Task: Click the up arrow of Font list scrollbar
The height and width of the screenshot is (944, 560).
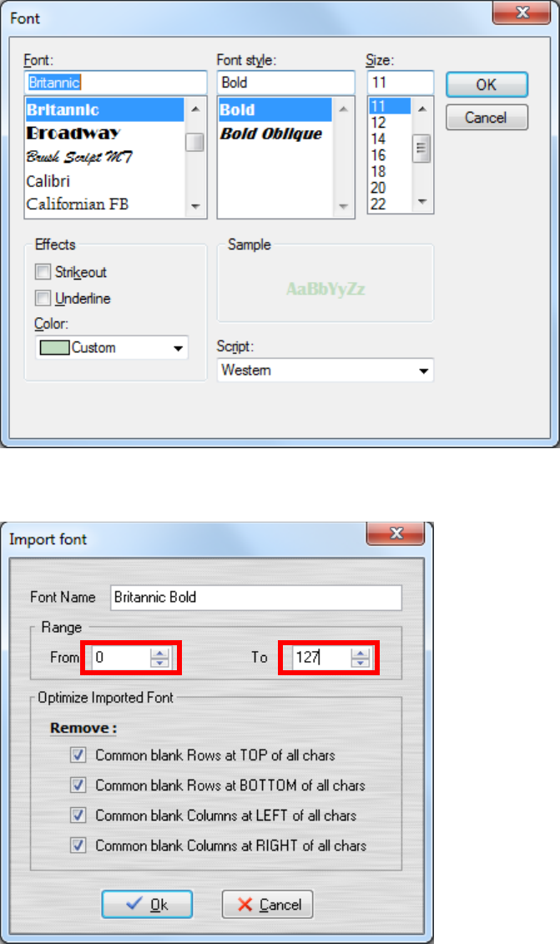Action: pos(195,109)
